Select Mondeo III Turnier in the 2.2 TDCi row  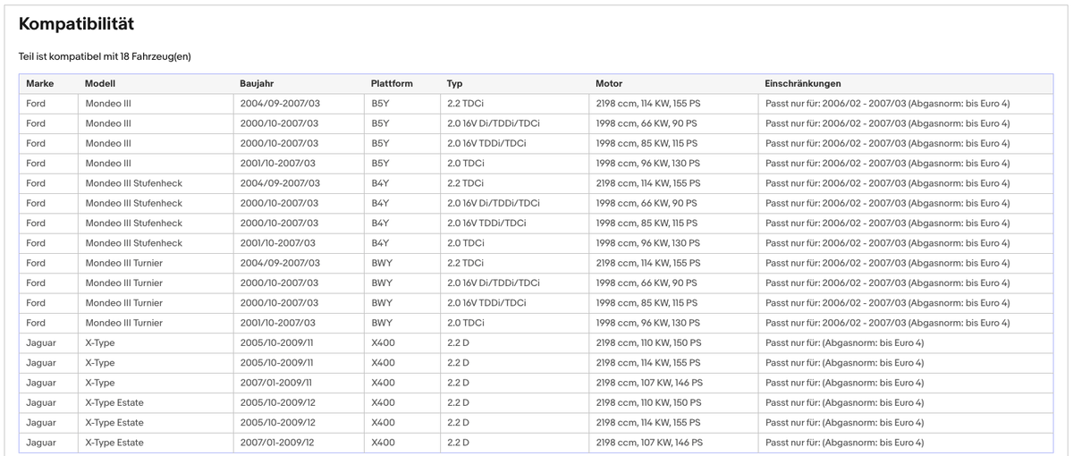click(x=123, y=263)
